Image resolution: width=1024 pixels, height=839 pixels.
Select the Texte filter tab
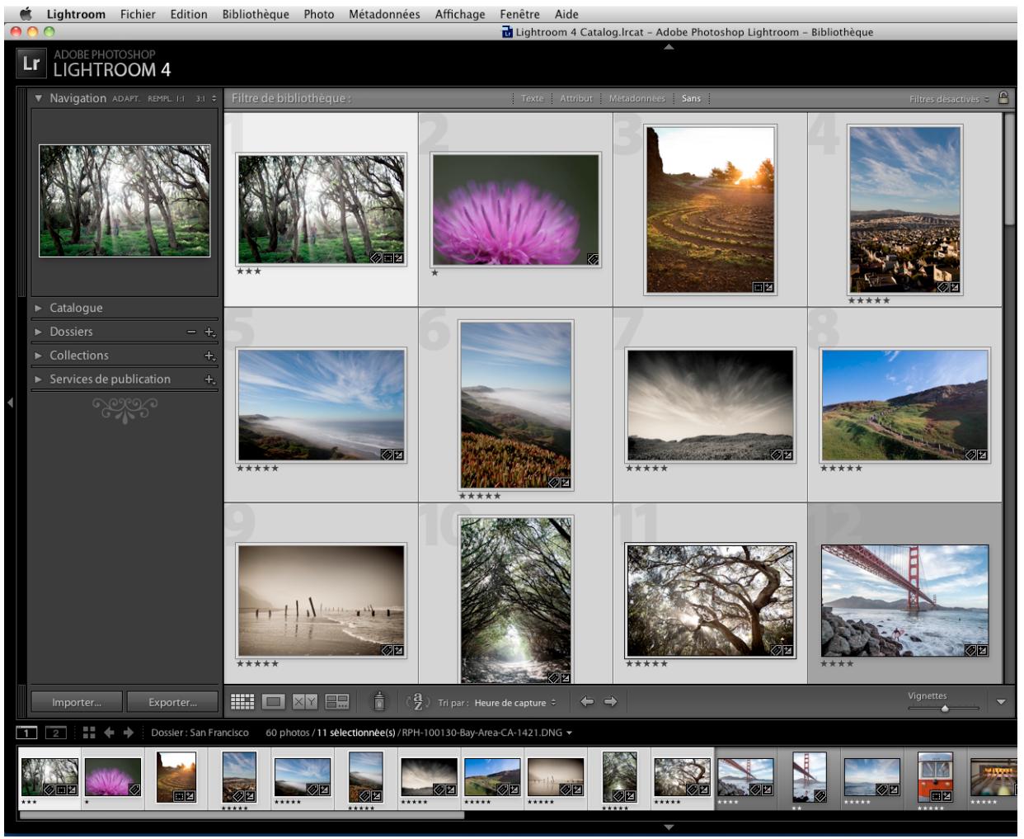pos(533,98)
